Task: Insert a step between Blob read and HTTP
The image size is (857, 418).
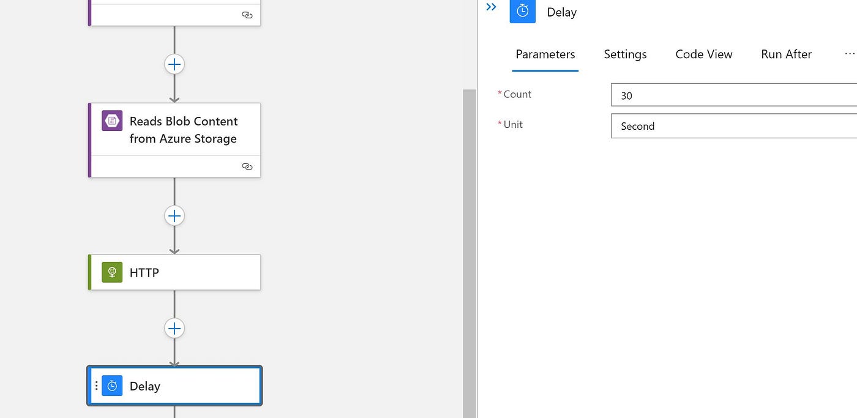Action: 174,215
